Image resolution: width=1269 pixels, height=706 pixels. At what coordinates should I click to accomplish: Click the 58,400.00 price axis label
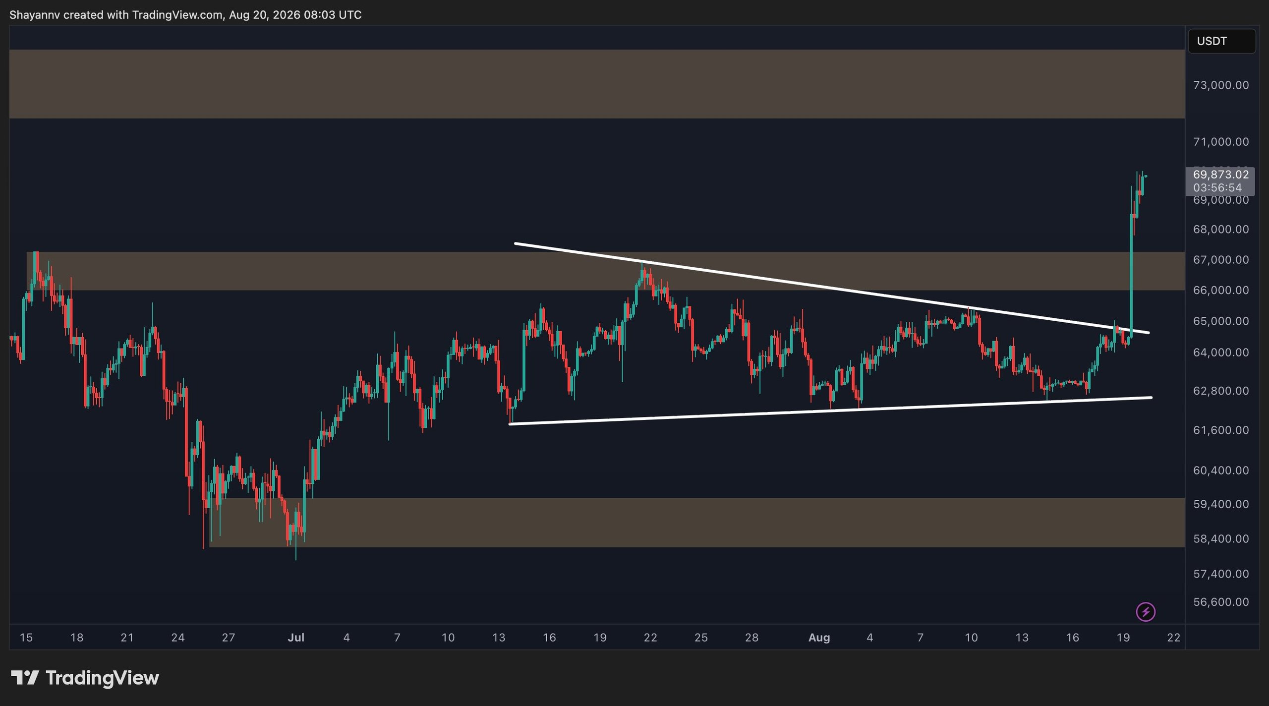point(1221,538)
